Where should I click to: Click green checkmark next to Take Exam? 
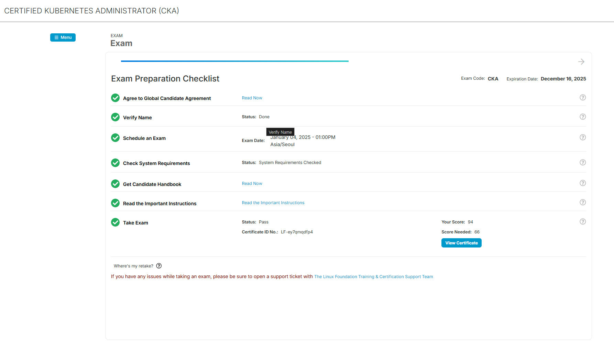[116, 222]
